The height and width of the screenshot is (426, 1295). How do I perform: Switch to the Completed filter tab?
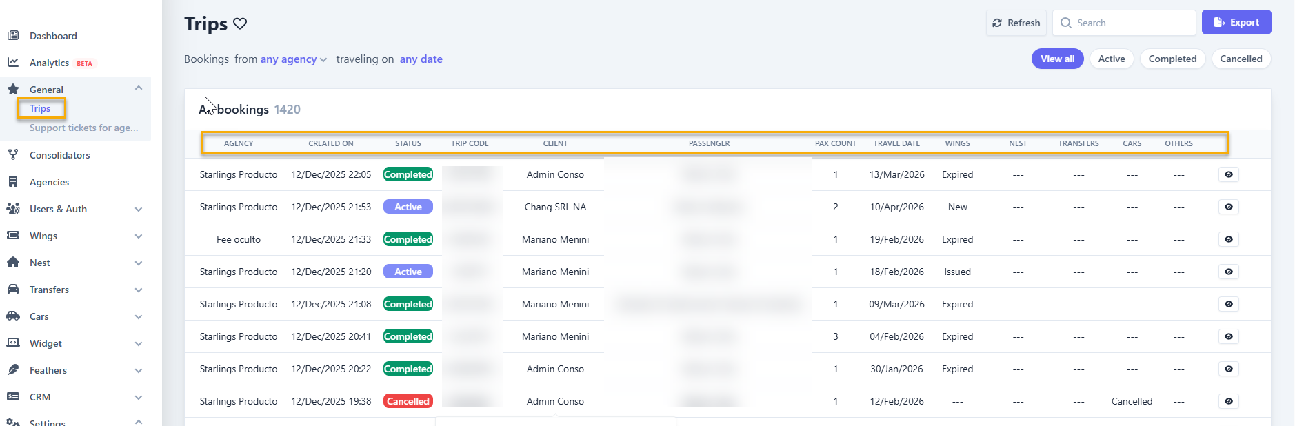pyautogui.click(x=1172, y=59)
